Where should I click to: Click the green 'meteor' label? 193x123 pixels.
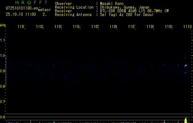click(44, 10)
